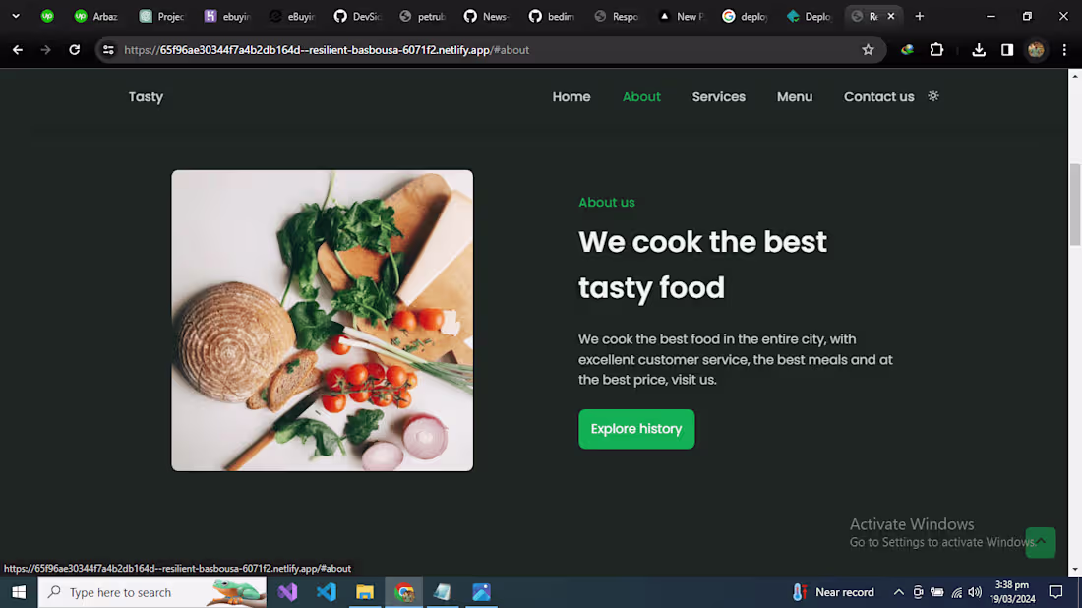Click the browser back arrow
This screenshot has height=608, width=1082.
pos(17,49)
